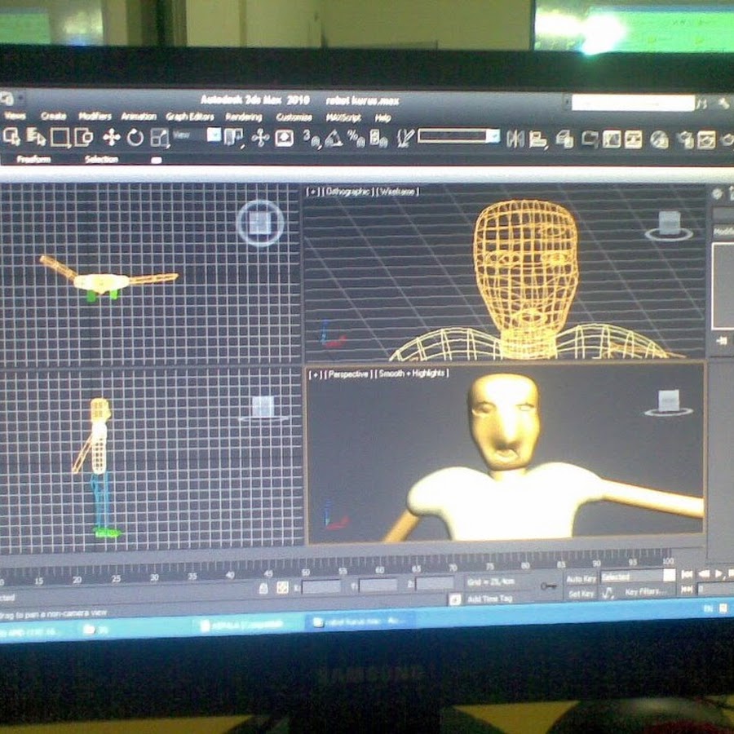The width and height of the screenshot is (734, 734).
Task: Open the Named Selection Sets dropdown
Action: pyautogui.click(x=458, y=136)
